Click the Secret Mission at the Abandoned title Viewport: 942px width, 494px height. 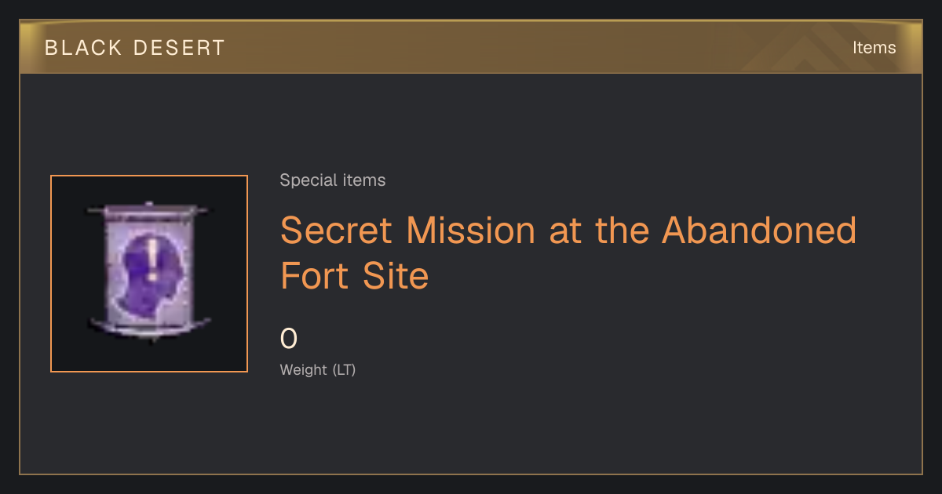click(x=568, y=230)
